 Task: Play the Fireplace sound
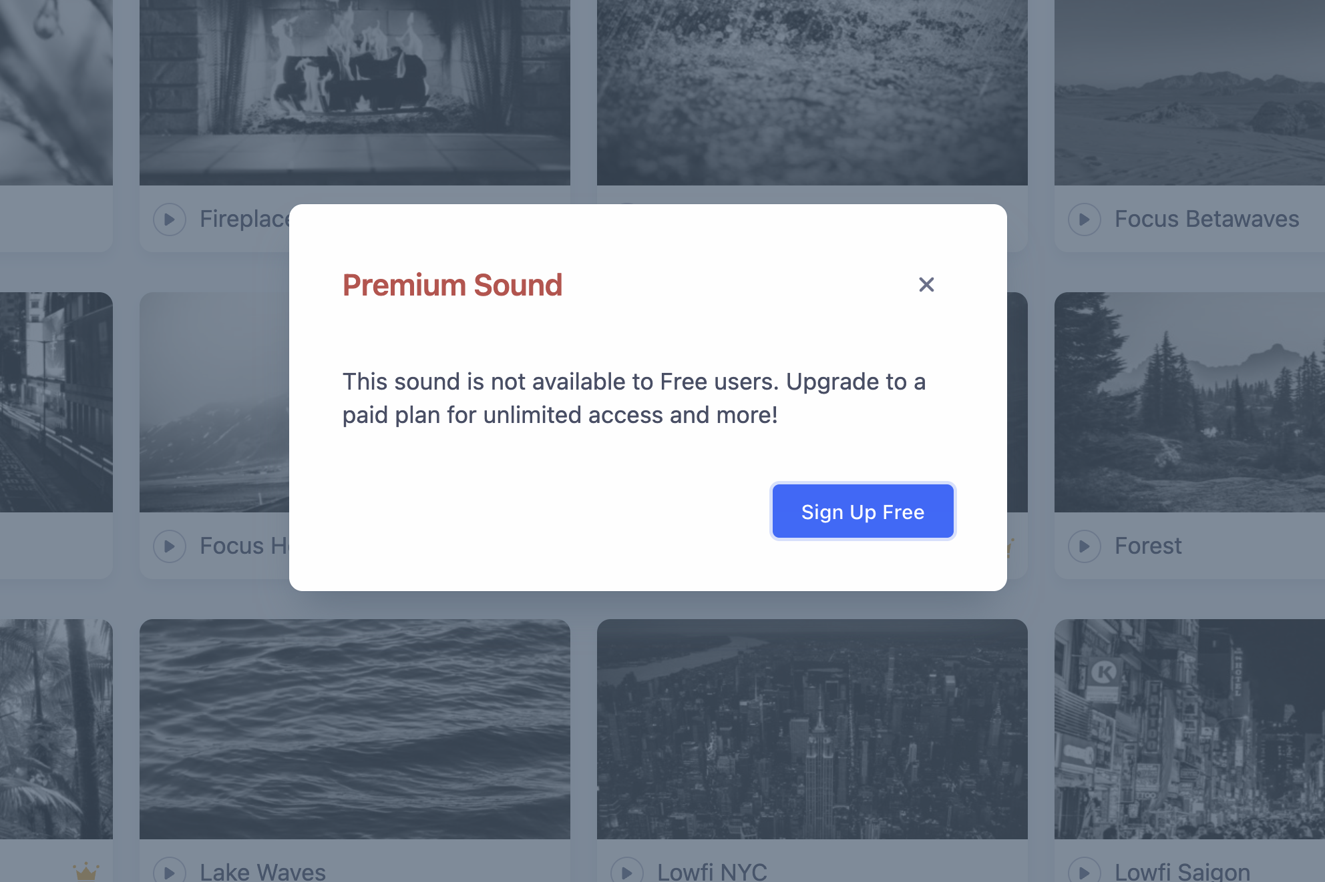(x=170, y=219)
